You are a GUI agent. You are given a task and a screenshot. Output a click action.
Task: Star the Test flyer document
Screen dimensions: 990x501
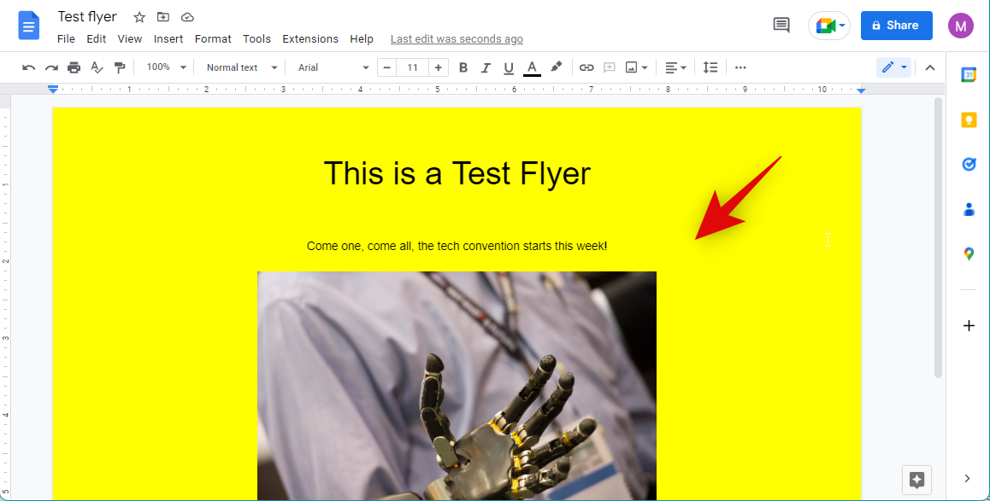pyautogui.click(x=139, y=17)
